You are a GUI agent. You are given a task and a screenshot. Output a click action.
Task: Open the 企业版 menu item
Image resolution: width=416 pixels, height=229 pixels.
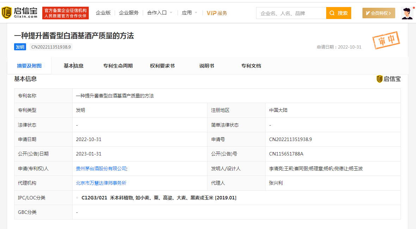click(x=103, y=13)
